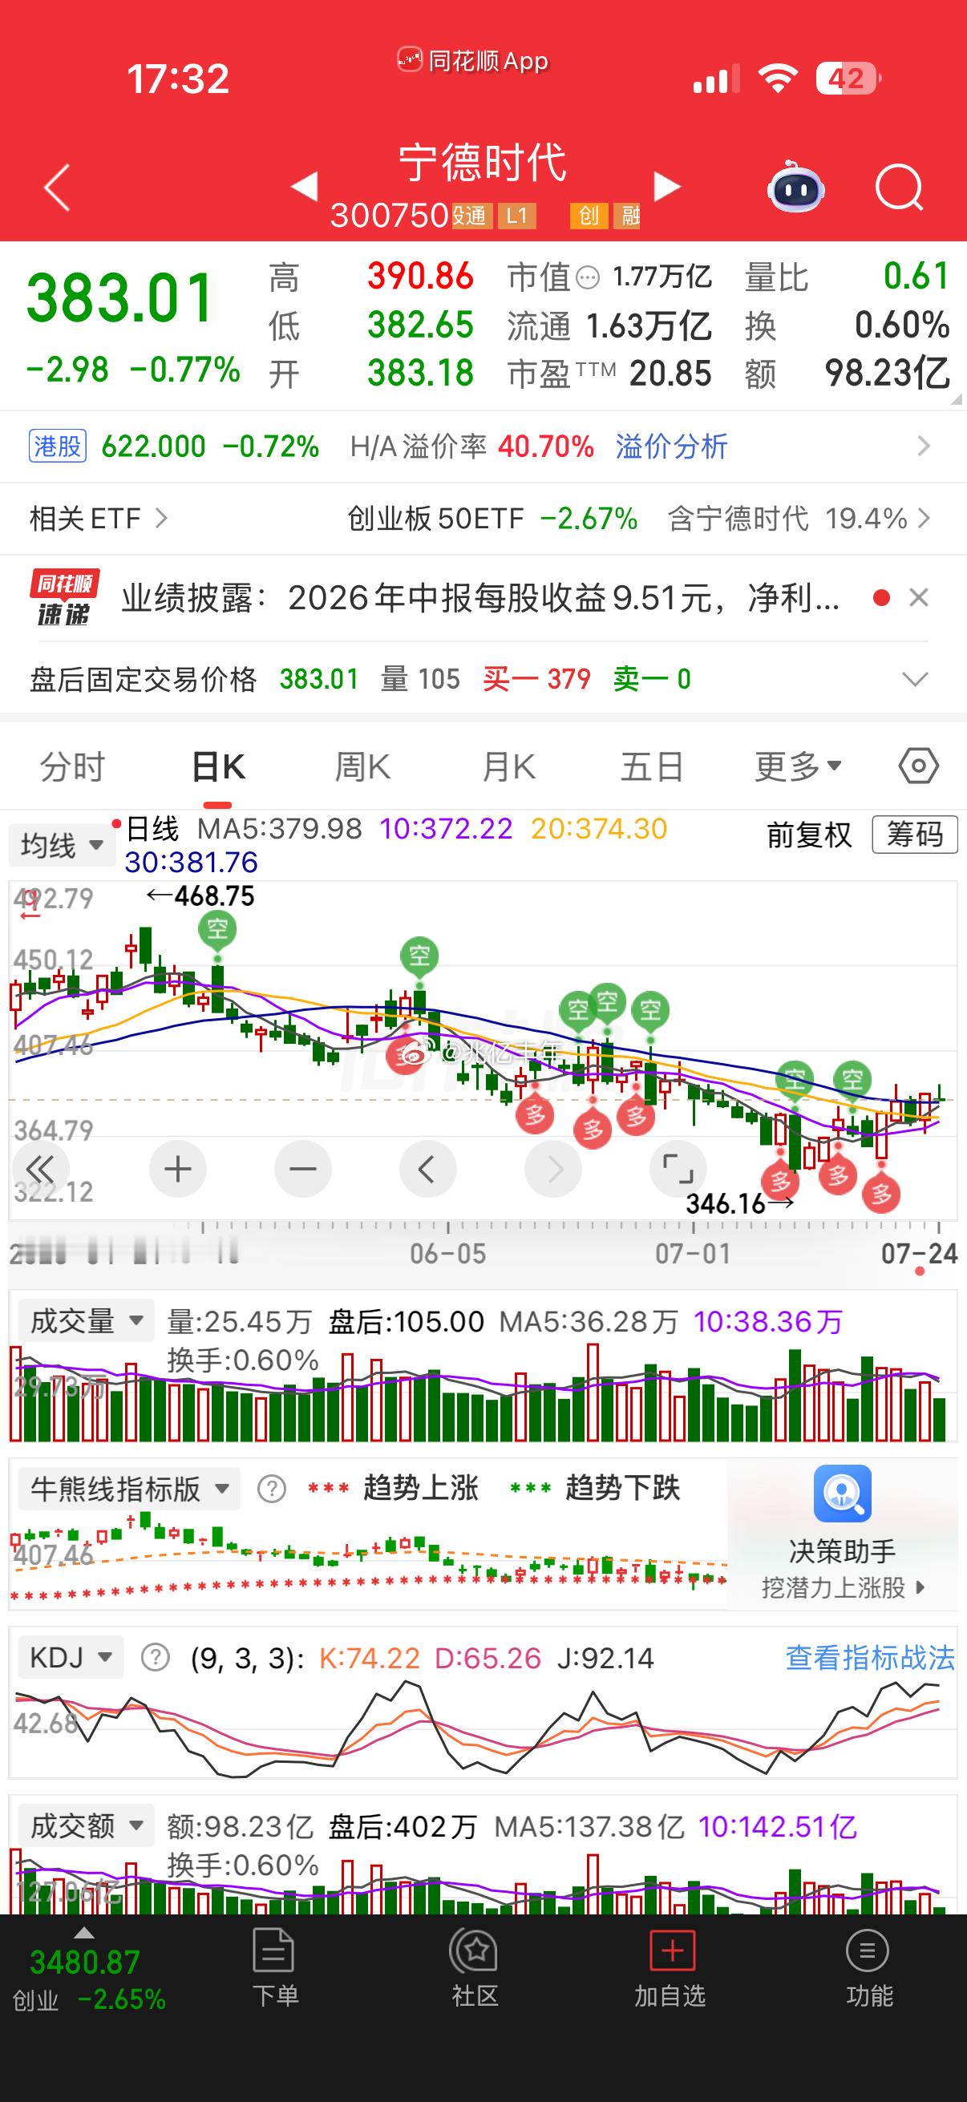The height and width of the screenshot is (2102, 967).
Task: Expand the H/A premium row chevron
Action: point(924,447)
